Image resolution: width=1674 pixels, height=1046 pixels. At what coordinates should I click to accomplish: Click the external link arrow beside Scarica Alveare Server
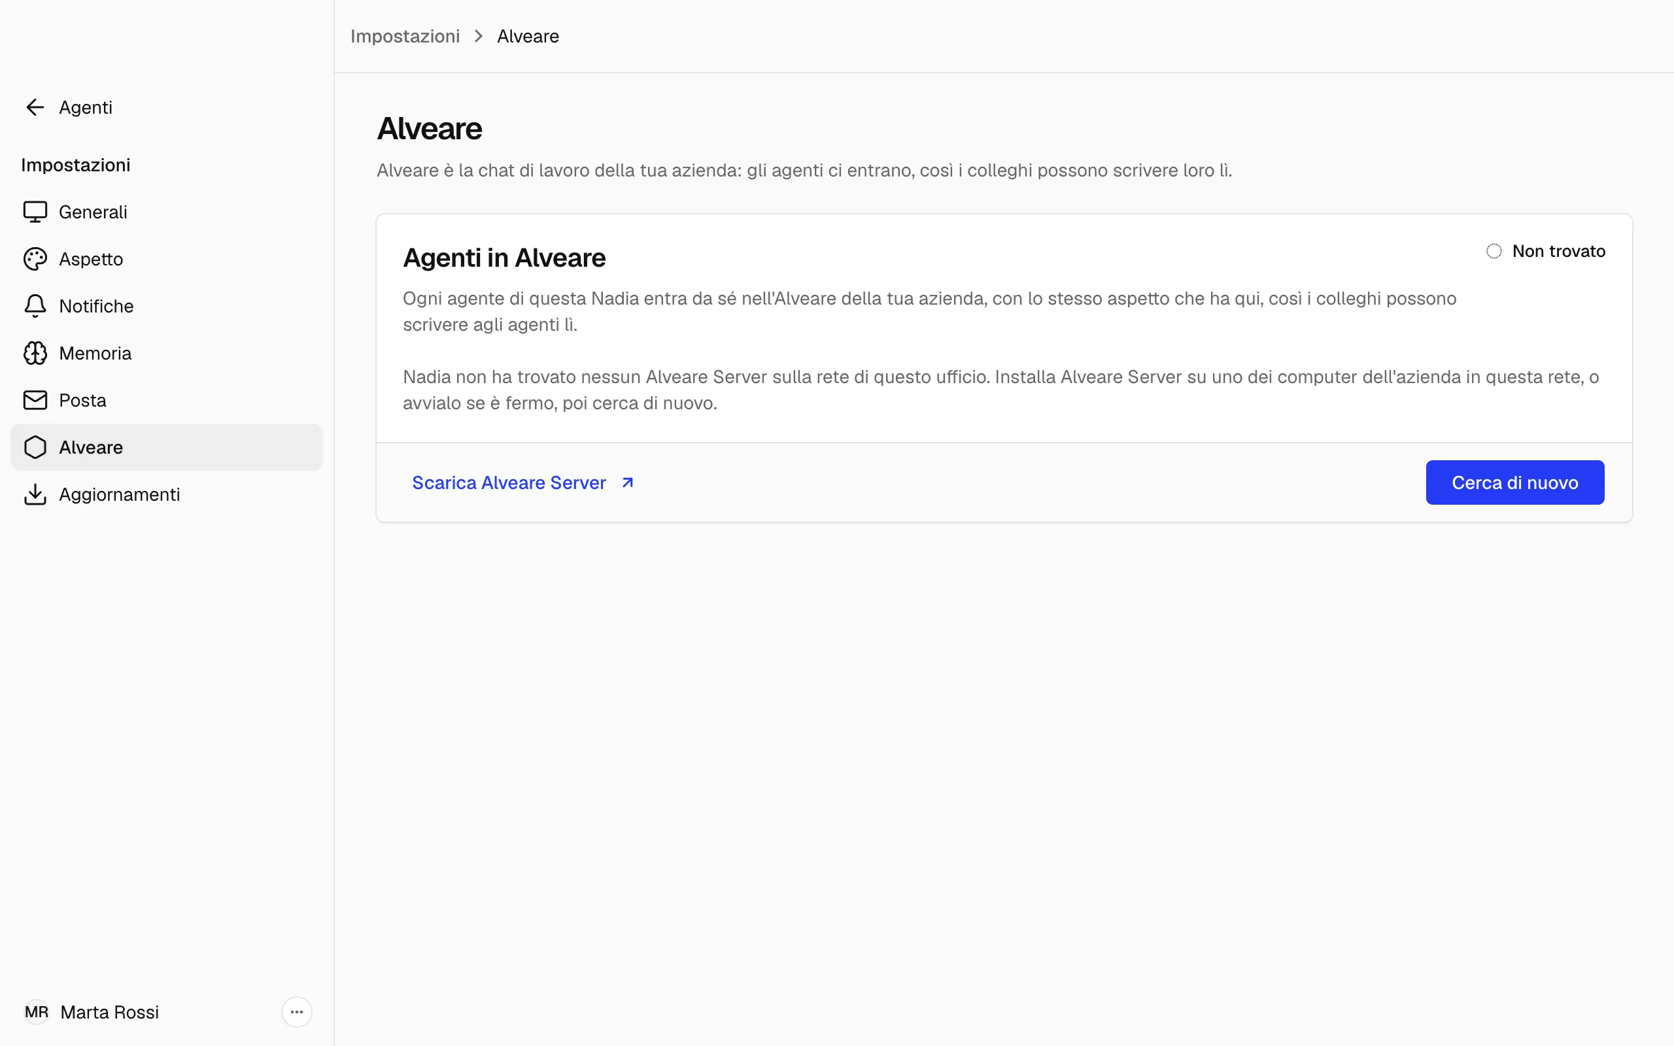[627, 482]
